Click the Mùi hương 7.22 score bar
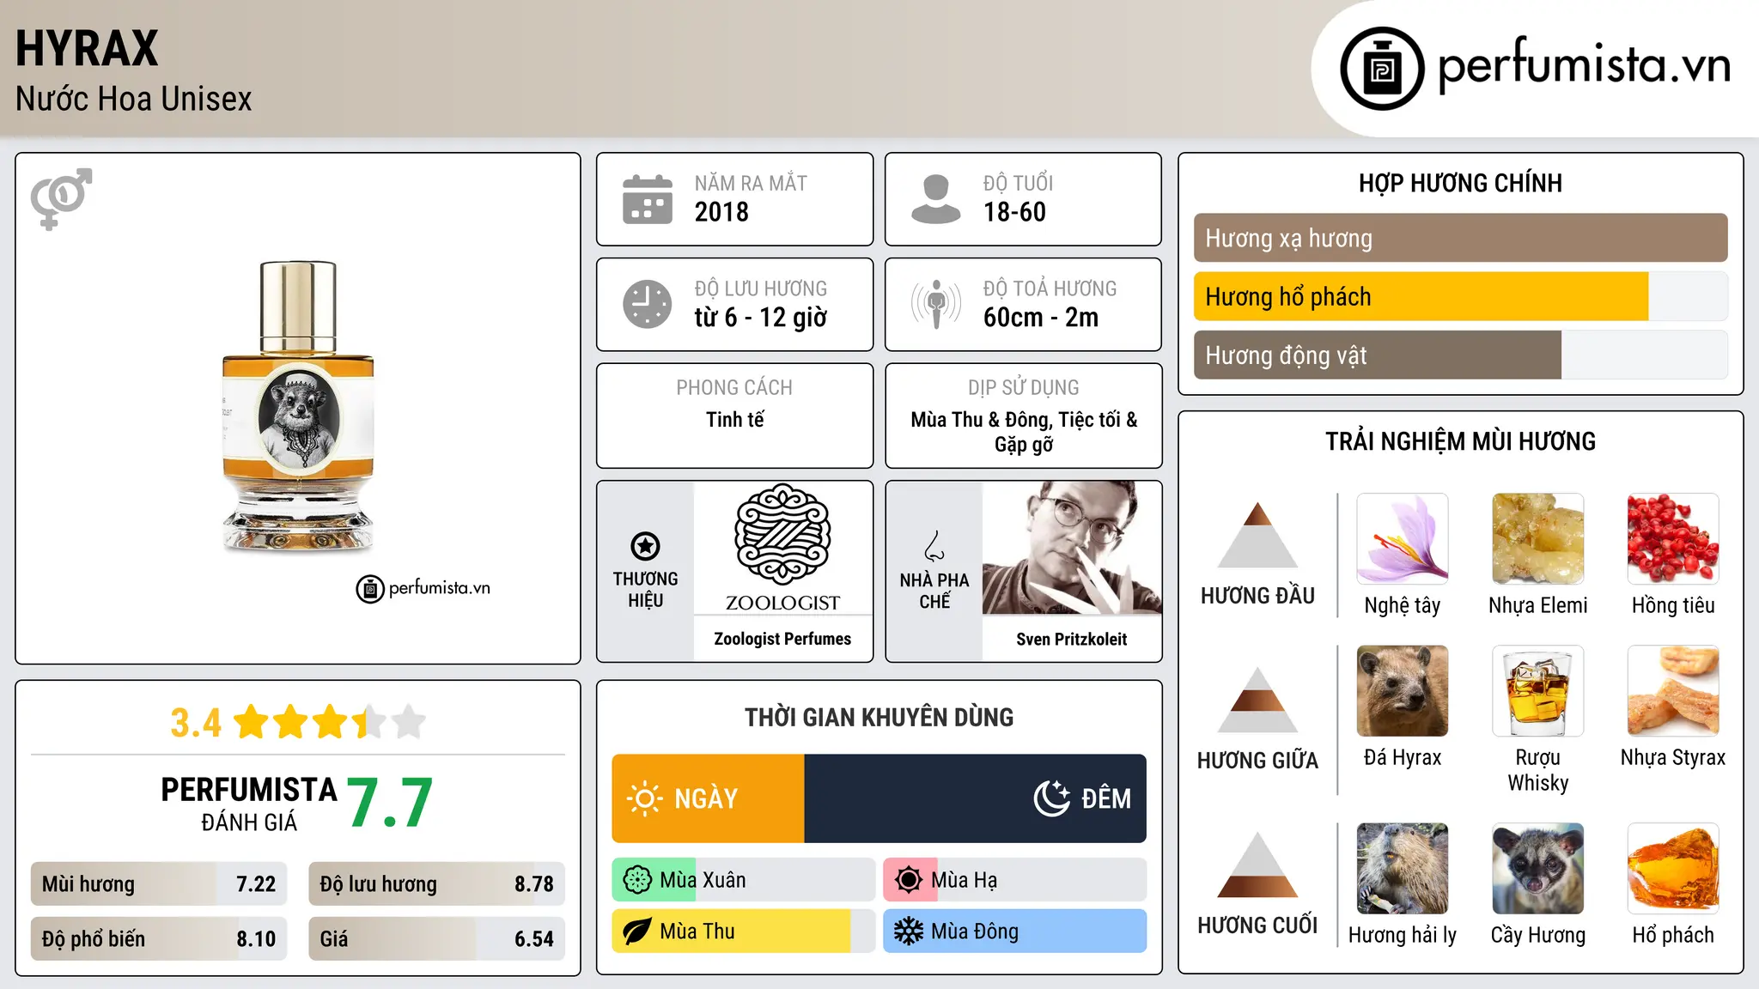Image resolution: width=1759 pixels, height=989 pixels. 159,883
